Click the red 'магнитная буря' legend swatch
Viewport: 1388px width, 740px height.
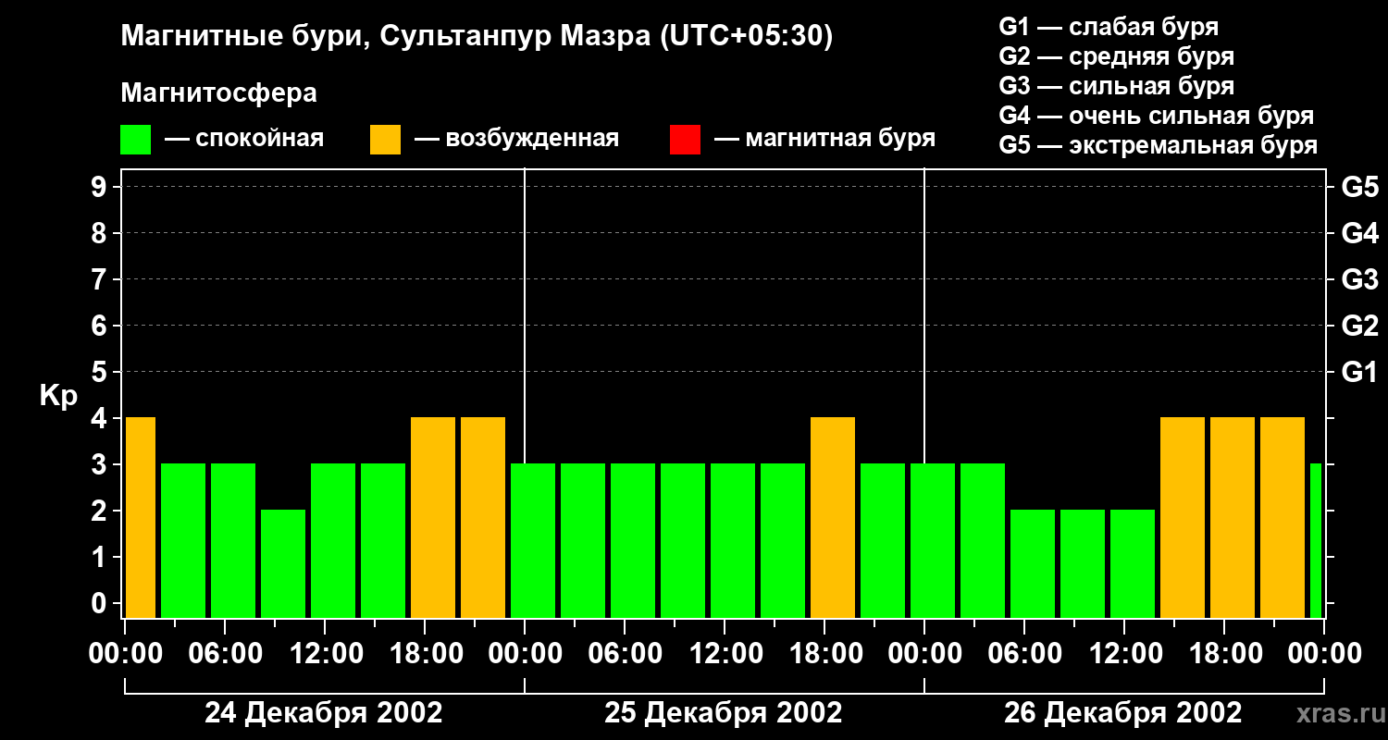685,140
